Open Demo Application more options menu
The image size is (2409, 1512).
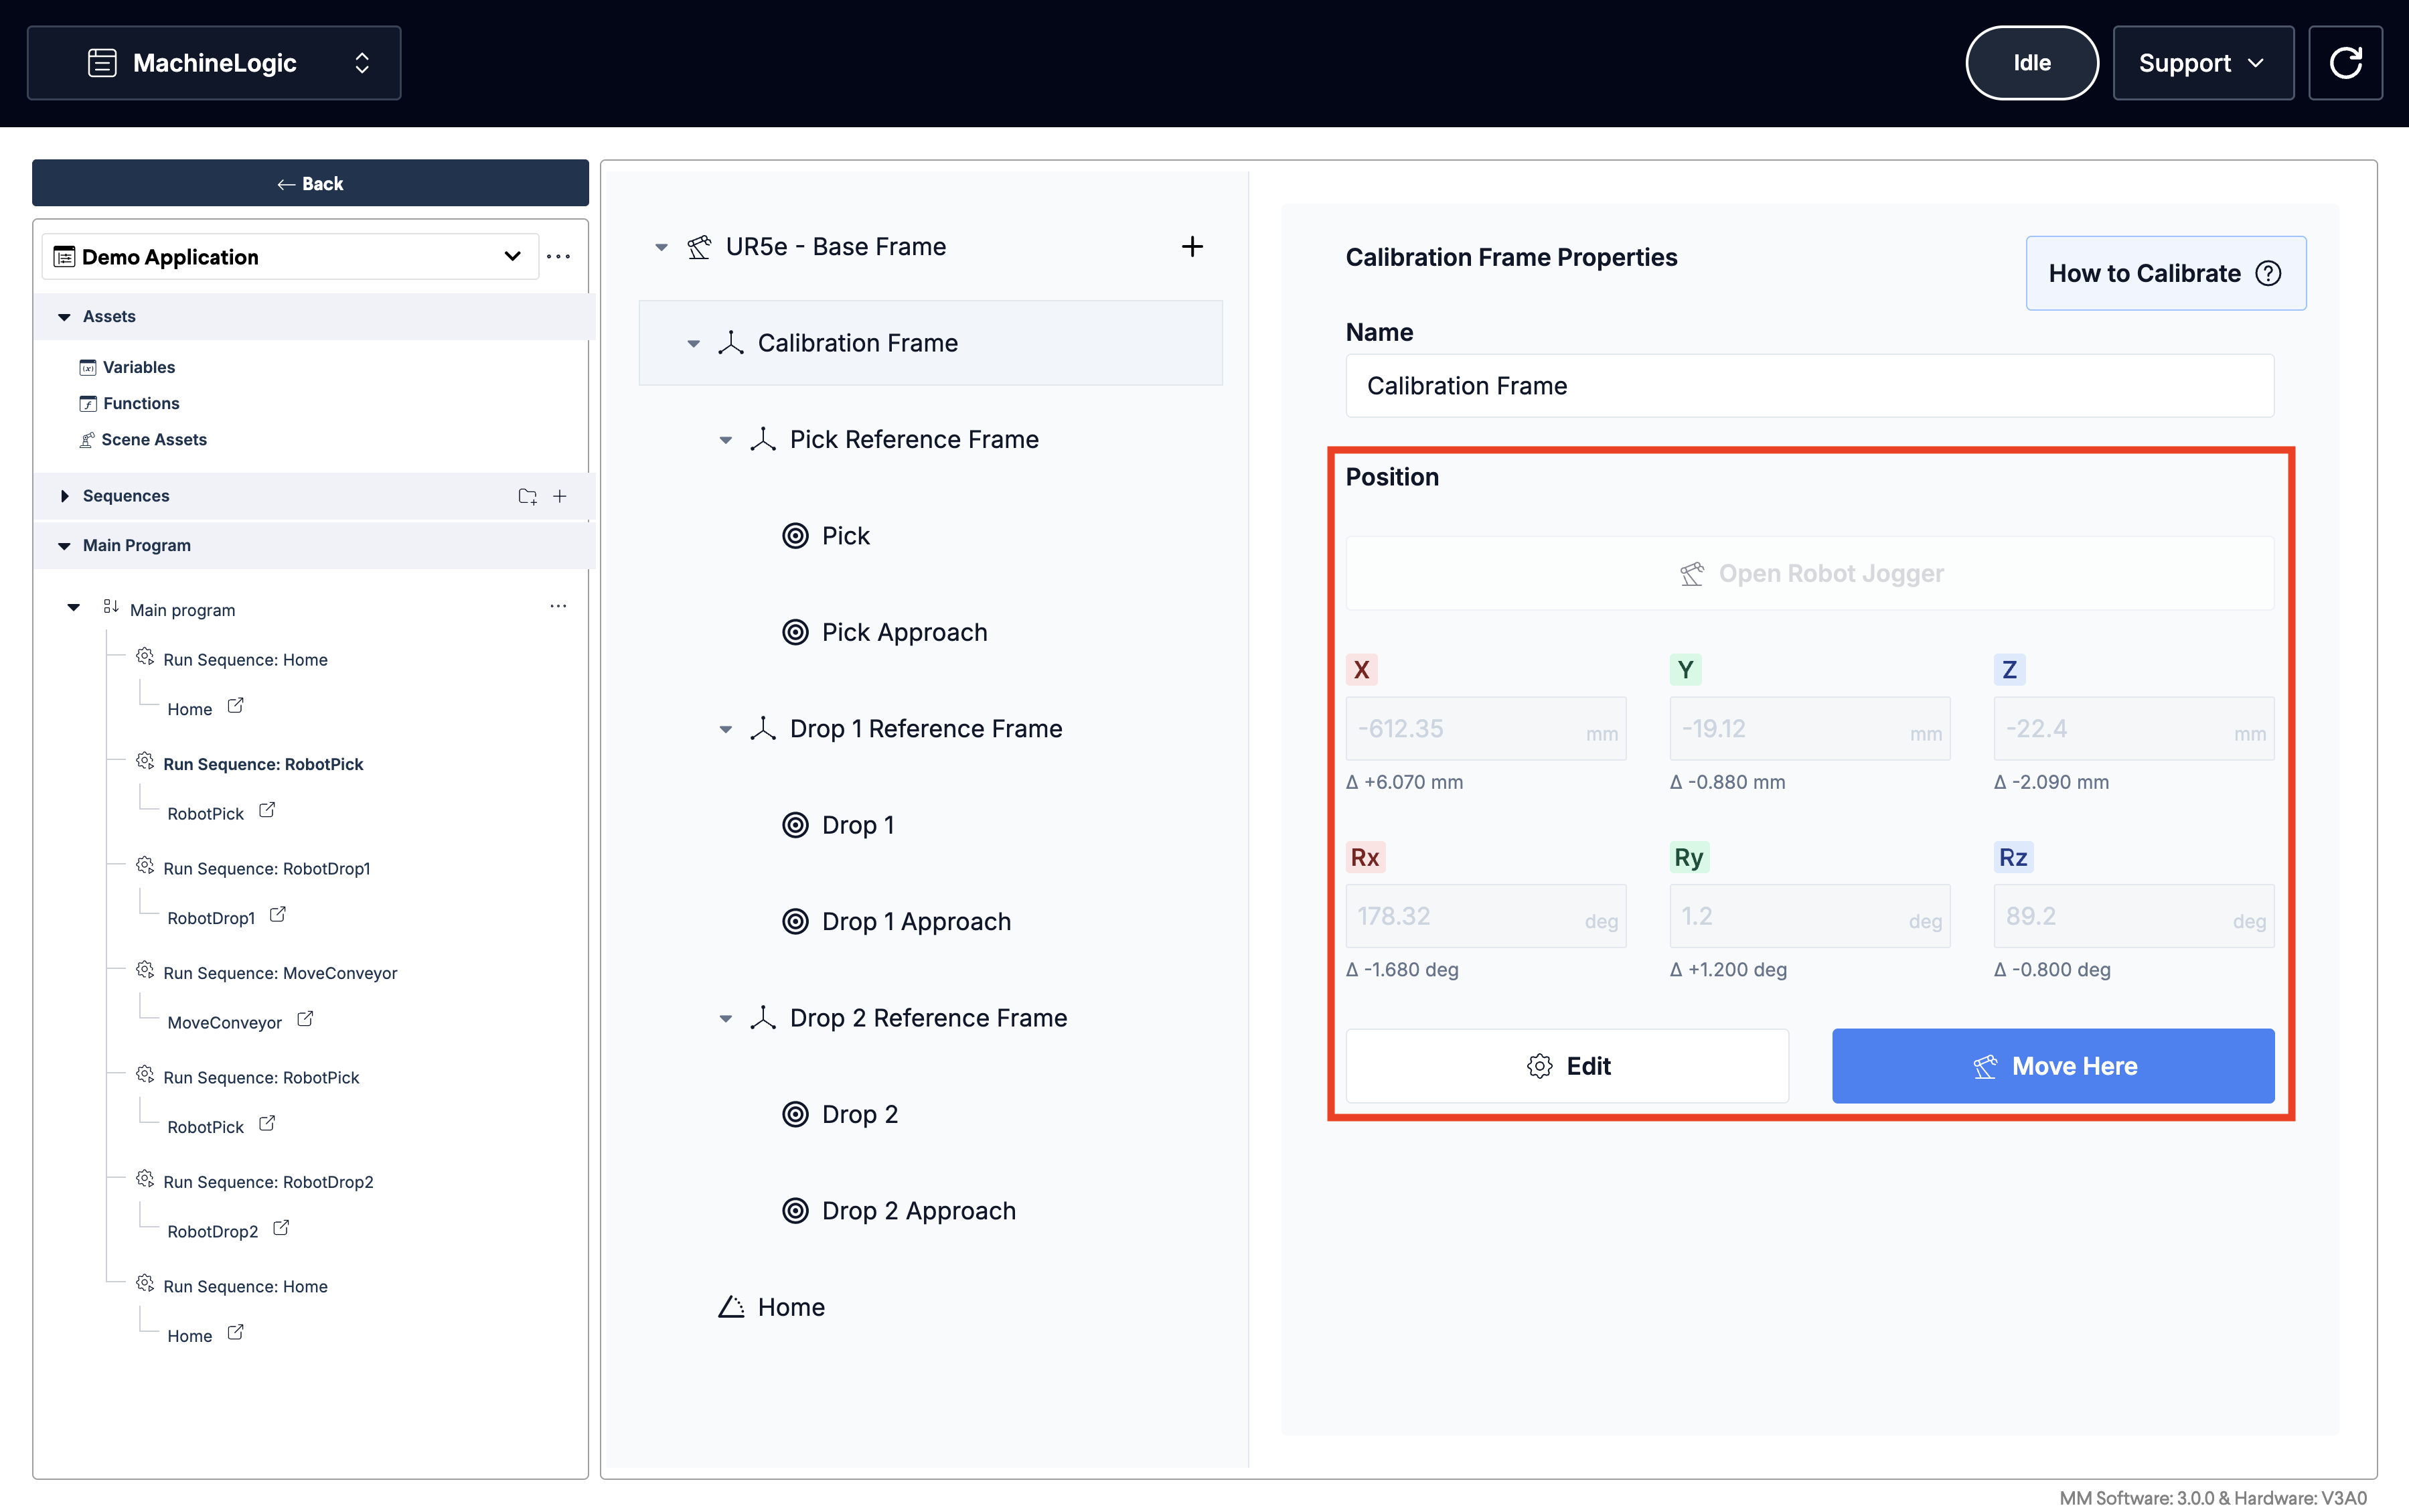click(x=559, y=257)
